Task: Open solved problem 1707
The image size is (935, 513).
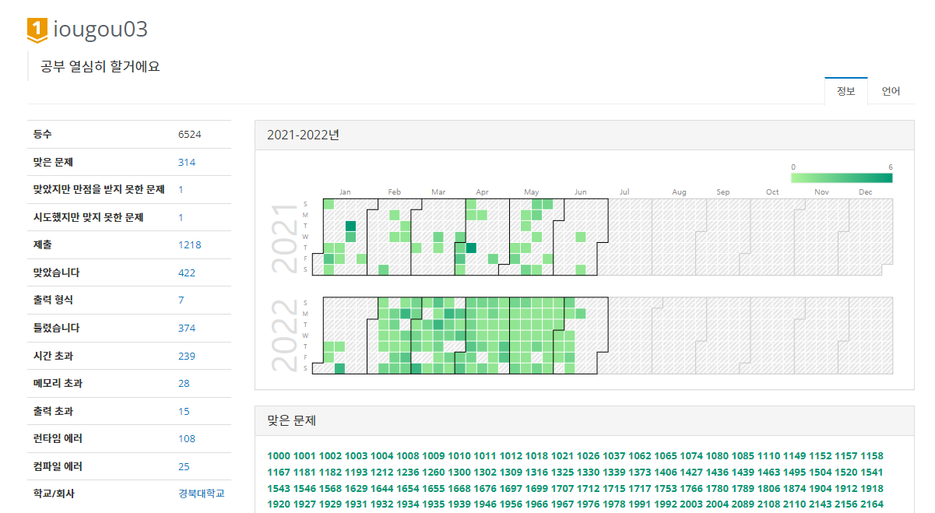Action: click(x=563, y=489)
